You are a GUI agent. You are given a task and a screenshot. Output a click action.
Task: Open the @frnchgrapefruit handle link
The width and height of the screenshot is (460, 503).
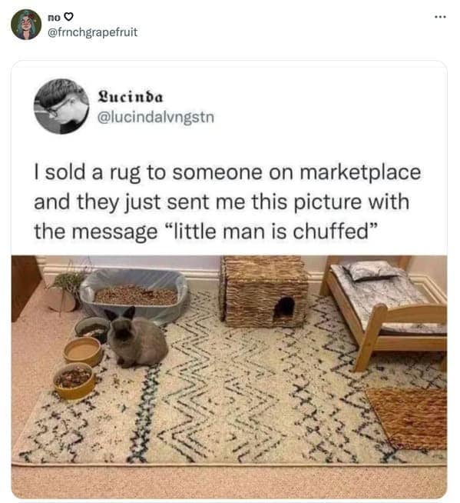[92, 32]
